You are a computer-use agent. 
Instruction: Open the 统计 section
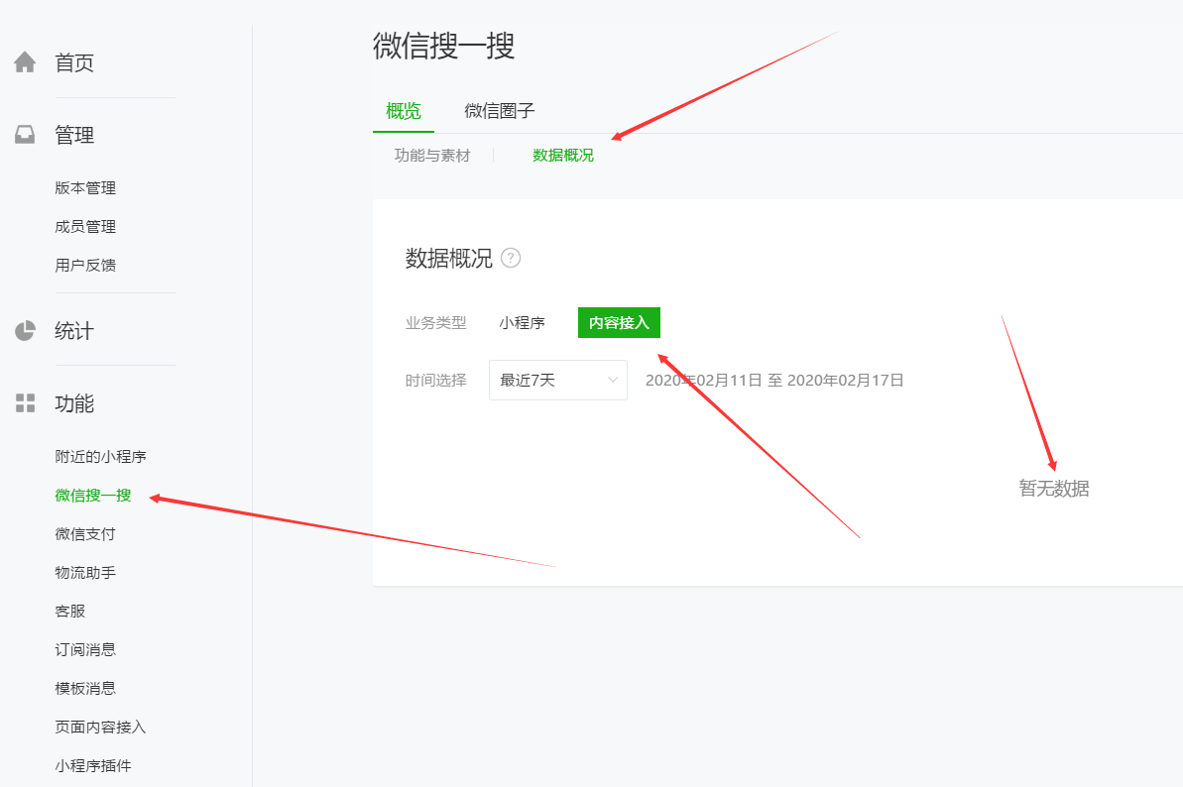74,332
